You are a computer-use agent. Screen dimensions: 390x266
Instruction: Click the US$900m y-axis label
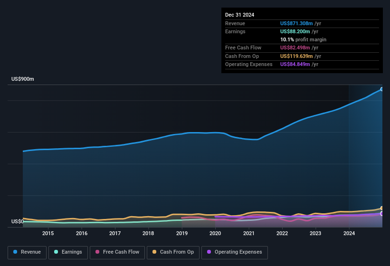tap(23, 79)
